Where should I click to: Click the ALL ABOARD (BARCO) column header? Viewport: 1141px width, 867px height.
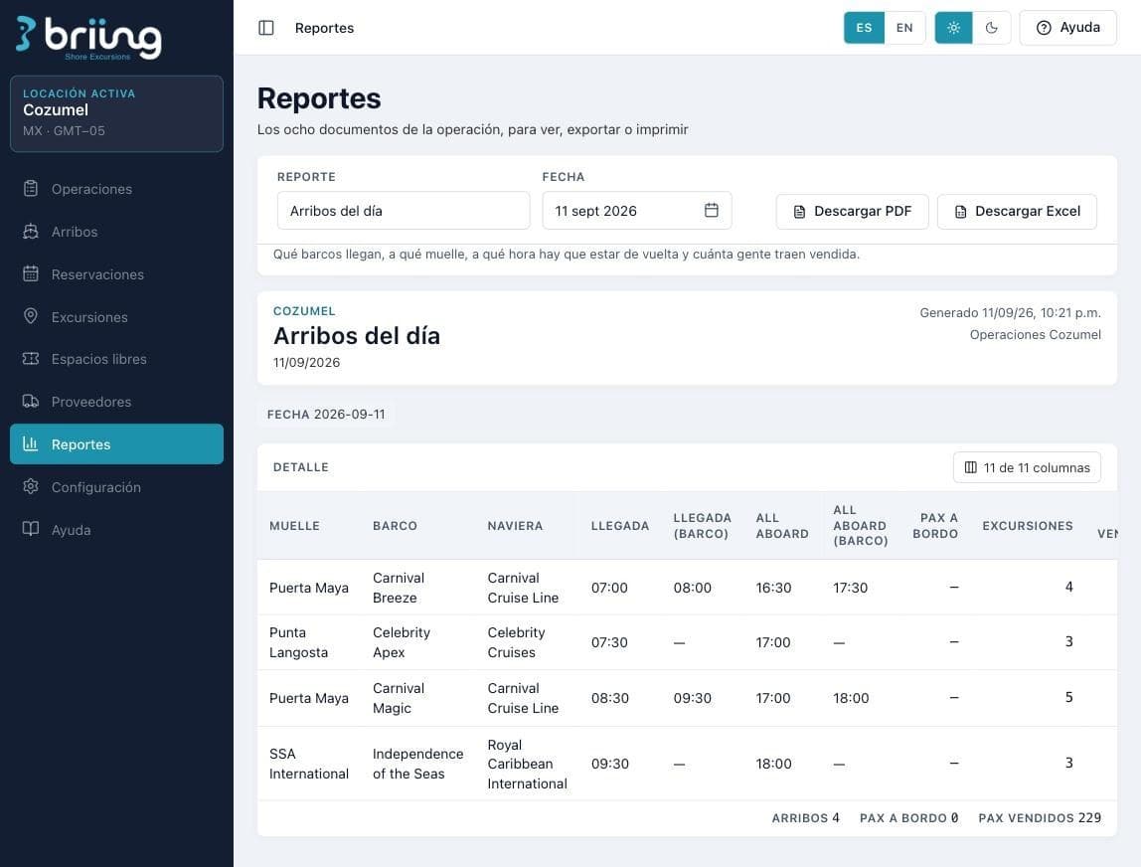[x=860, y=526]
